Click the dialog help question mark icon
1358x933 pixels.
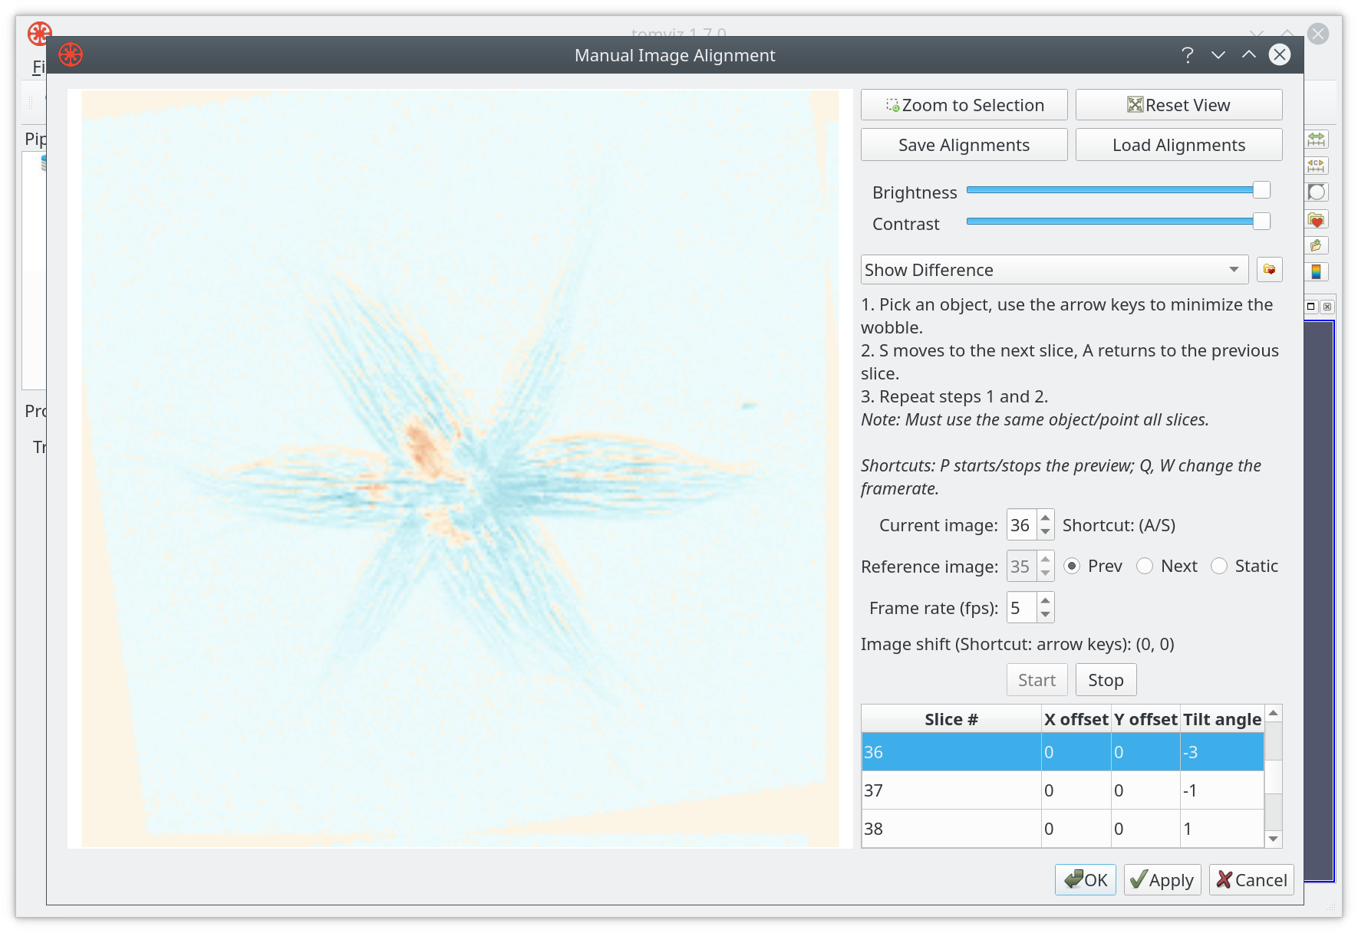(x=1188, y=54)
